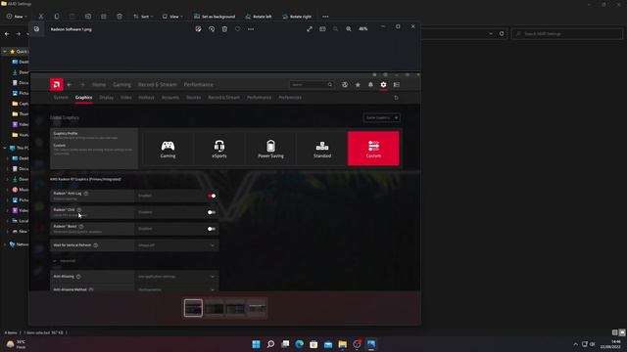This screenshot has width=627, height=352.
Task: Click the Copy icon in File Explorer
Action: pyautogui.click(x=57, y=17)
